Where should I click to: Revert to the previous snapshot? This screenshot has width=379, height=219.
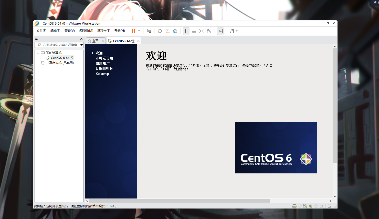tap(167, 31)
